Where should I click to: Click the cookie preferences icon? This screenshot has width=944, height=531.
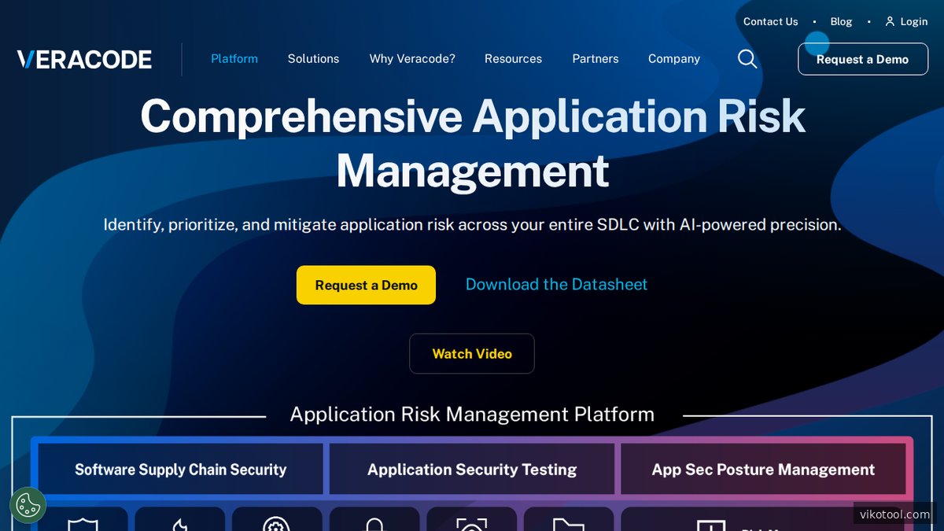[x=28, y=505]
